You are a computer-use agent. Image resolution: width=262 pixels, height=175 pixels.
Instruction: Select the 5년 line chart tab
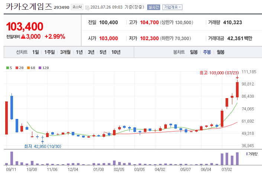103,52
